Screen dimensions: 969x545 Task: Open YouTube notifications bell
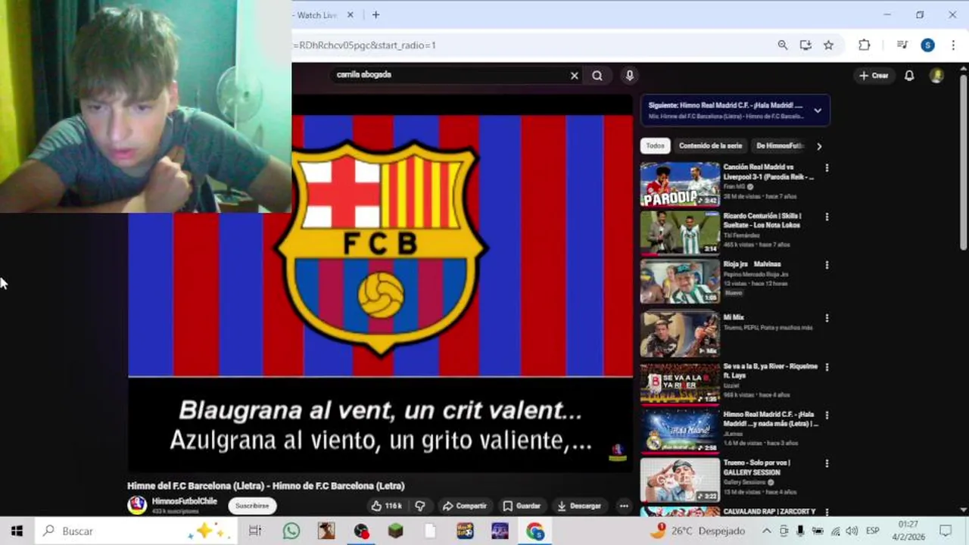coord(909,75)
